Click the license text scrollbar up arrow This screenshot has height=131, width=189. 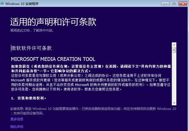coord(174,45)
